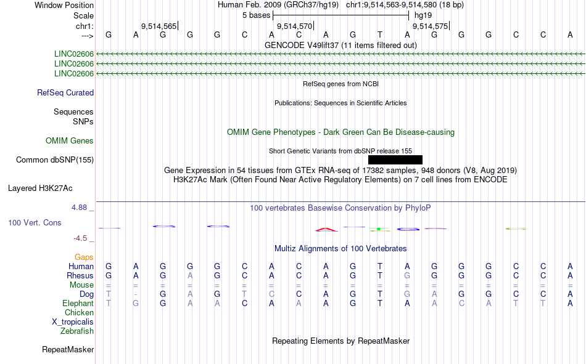The width and height of the screenshot is (586, 364).
Task: Click the GENCODE V49lift37 track title
Action: [x=340, y=45]
